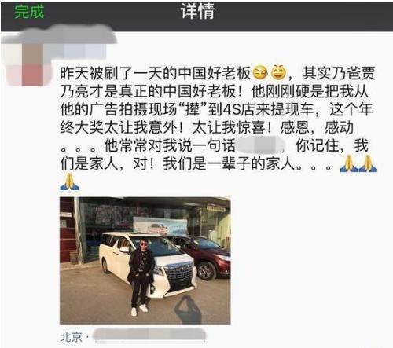The height and width of the screenshot is (348, 393).
Task: Click the blurred name after 一句话
Action: click(x=261, y=145)
